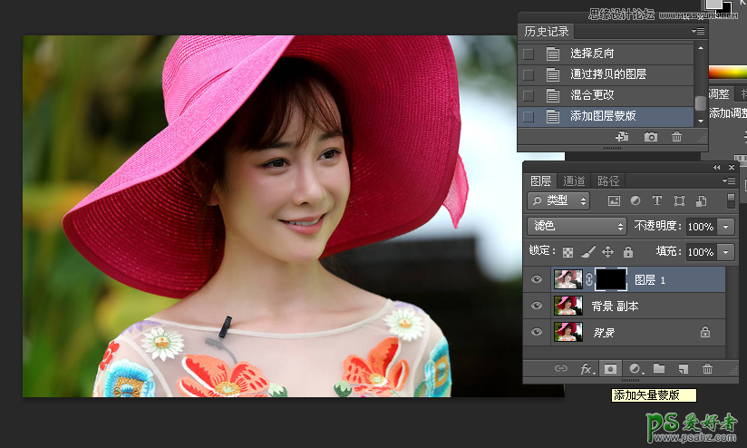
Task: Click the lock position move icon
Action: [607, 252]
